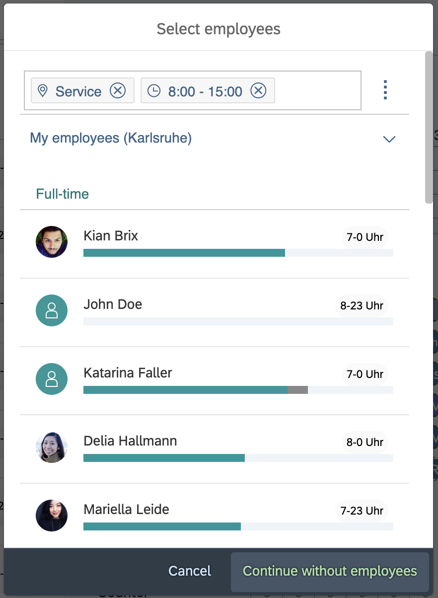The image size is (438, 598).
Task: Remove the Service filter token
Action: coord(118,91)
